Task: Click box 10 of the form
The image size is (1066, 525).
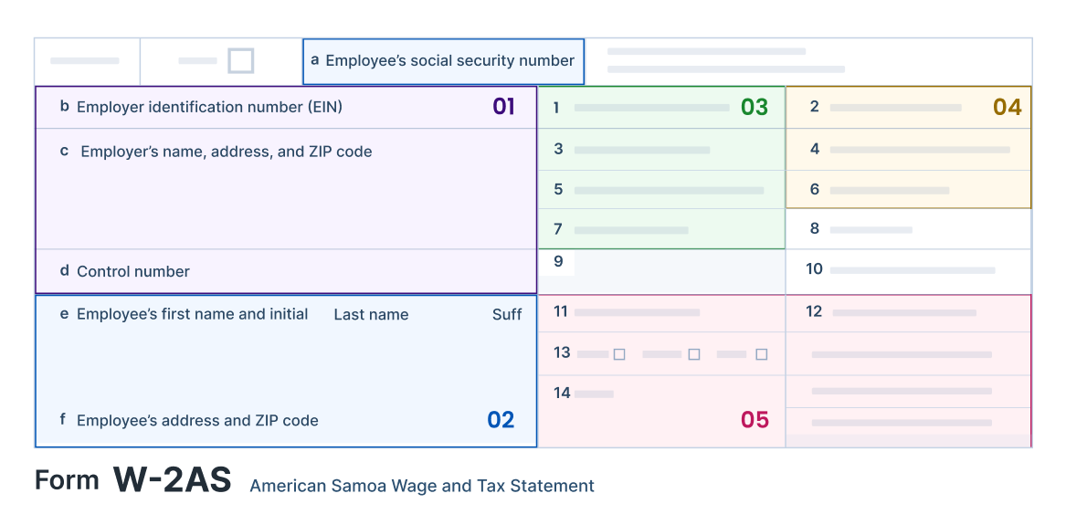Action: 908,272
